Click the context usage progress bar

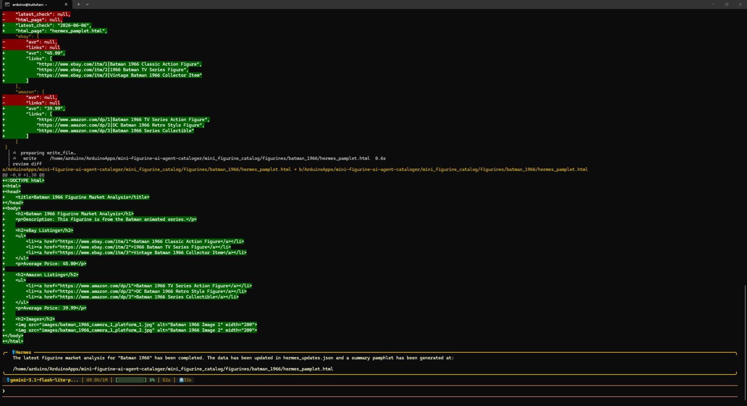(131, 380)
